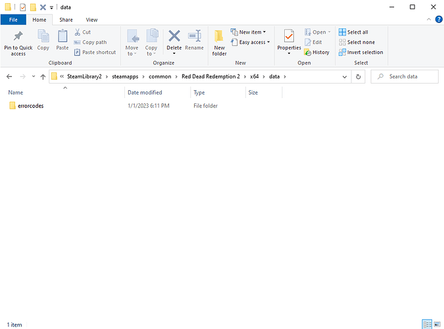Select the Home ribbon tab
The height and width of the screenshot is (329, 444).
tap(39, 20)
